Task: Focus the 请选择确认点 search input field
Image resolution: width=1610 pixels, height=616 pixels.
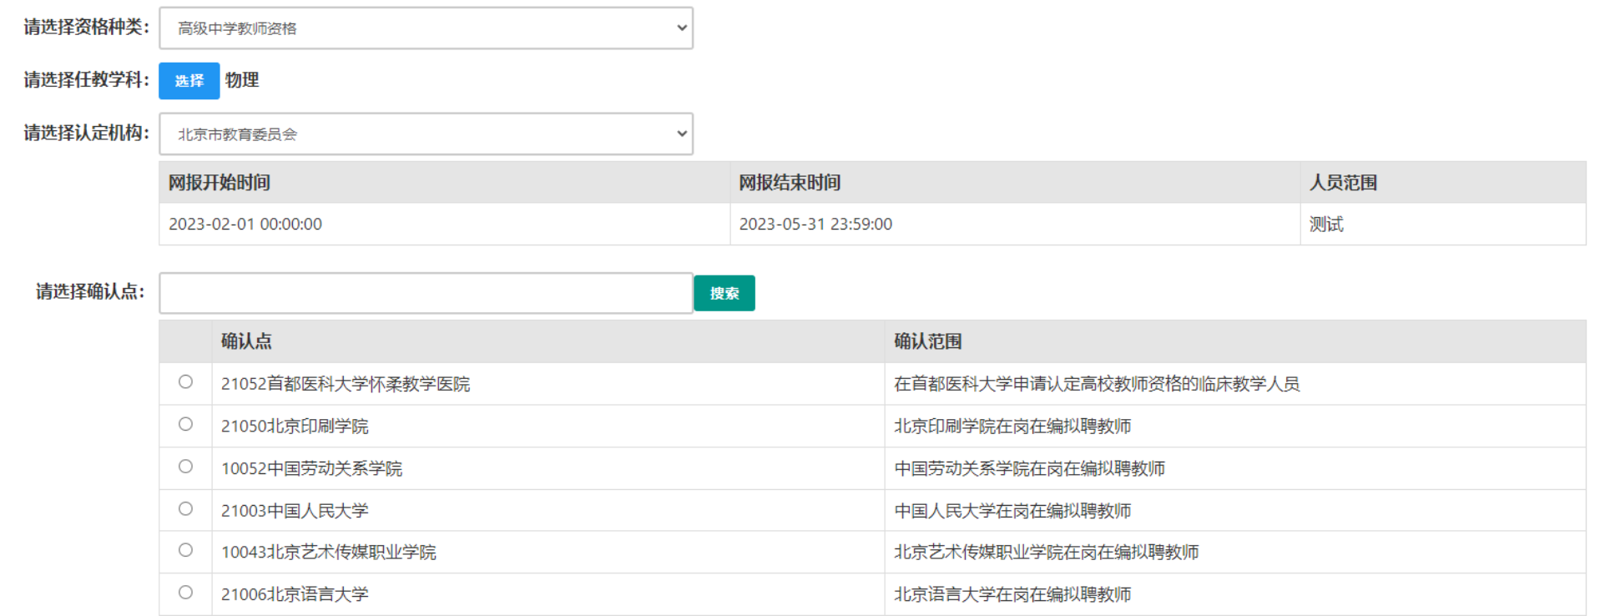Action: (426, 293)
